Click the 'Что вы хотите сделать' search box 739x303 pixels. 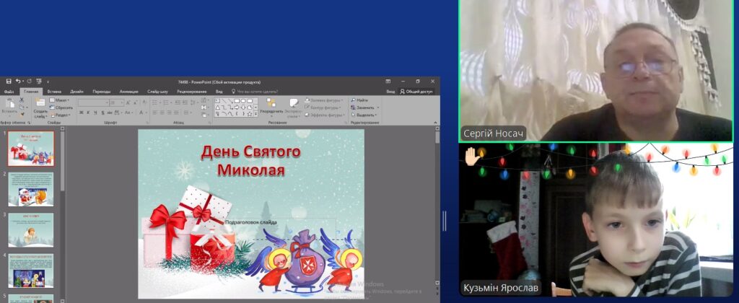255,92
